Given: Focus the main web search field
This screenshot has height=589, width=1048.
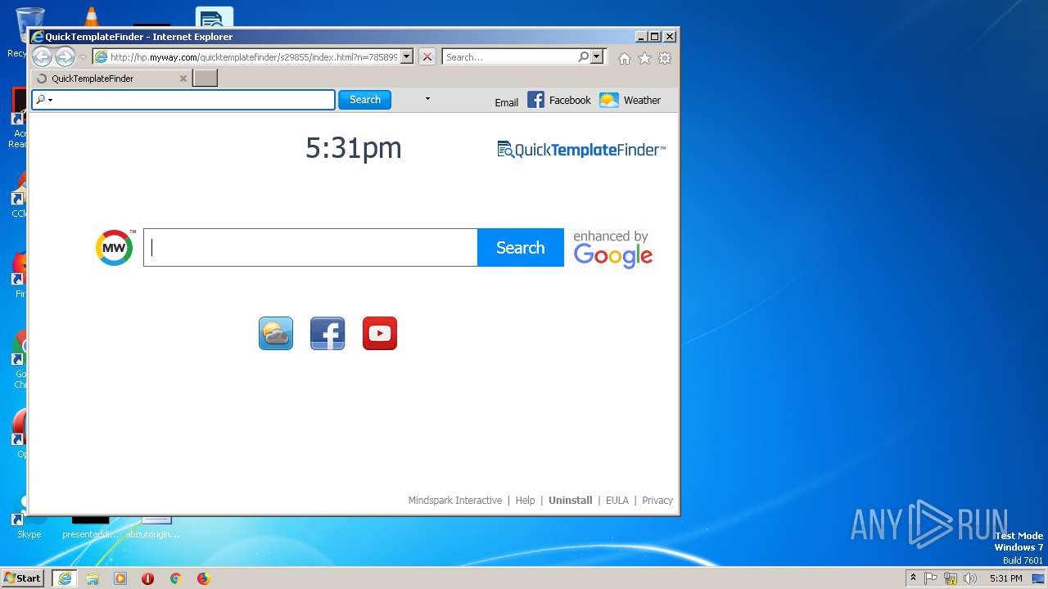Looking at the screenshot, I should (310, 247).
